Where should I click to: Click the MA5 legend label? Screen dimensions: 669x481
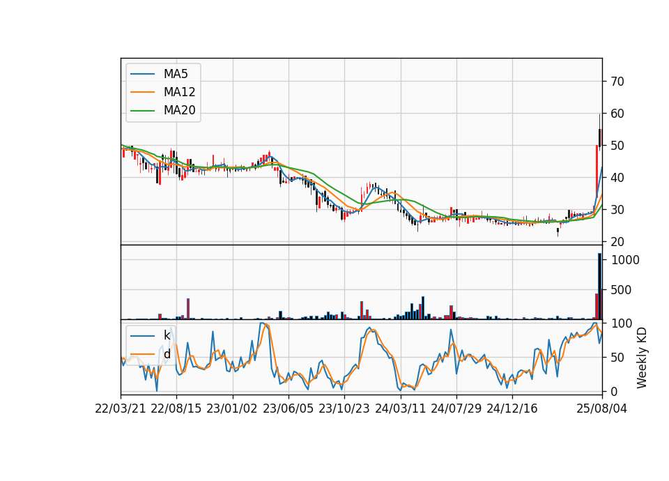176,74
